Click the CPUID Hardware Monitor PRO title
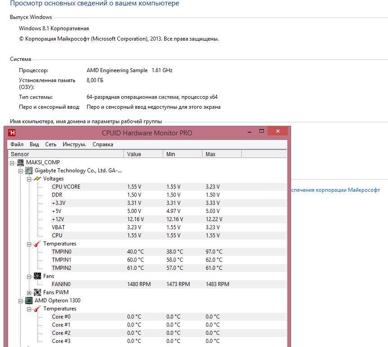388x347 pixels. tap(147, 133)
